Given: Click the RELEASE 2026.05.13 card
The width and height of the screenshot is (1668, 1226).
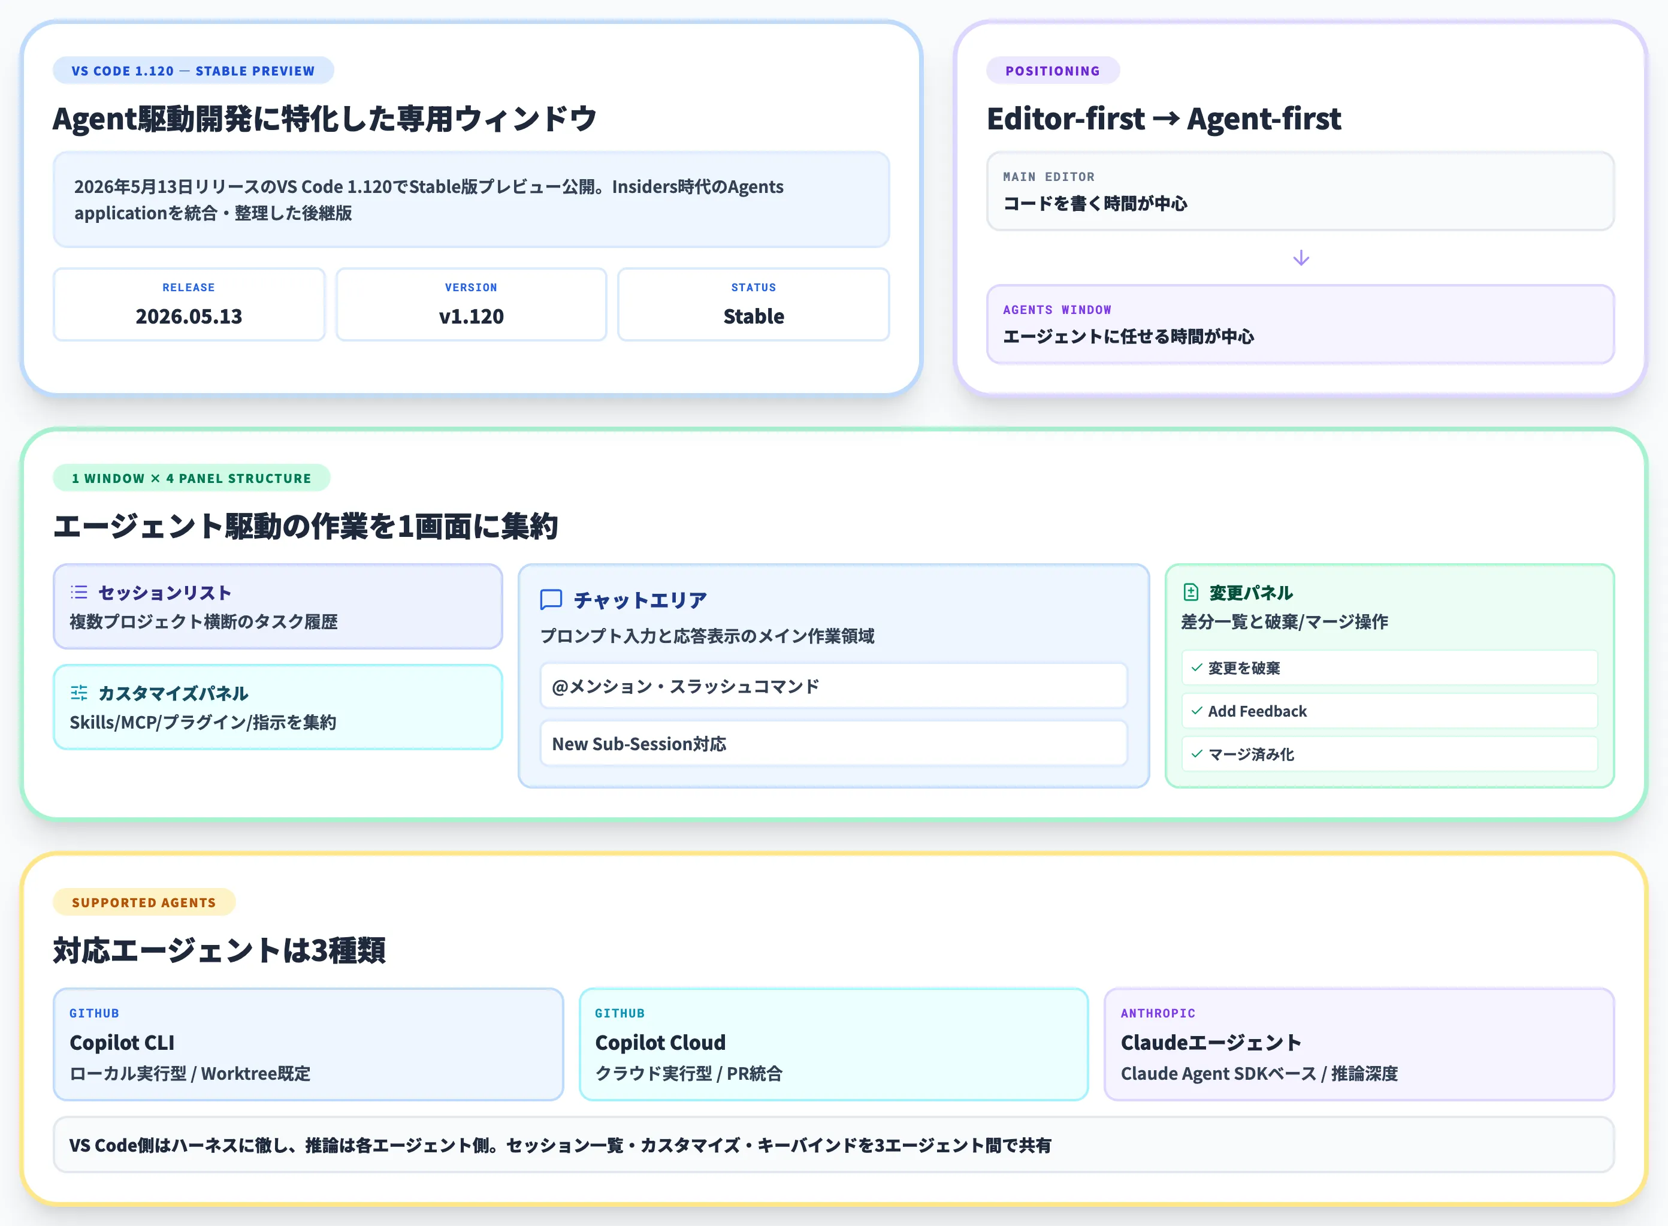Looking at the screenshot, I should [189, 304].
